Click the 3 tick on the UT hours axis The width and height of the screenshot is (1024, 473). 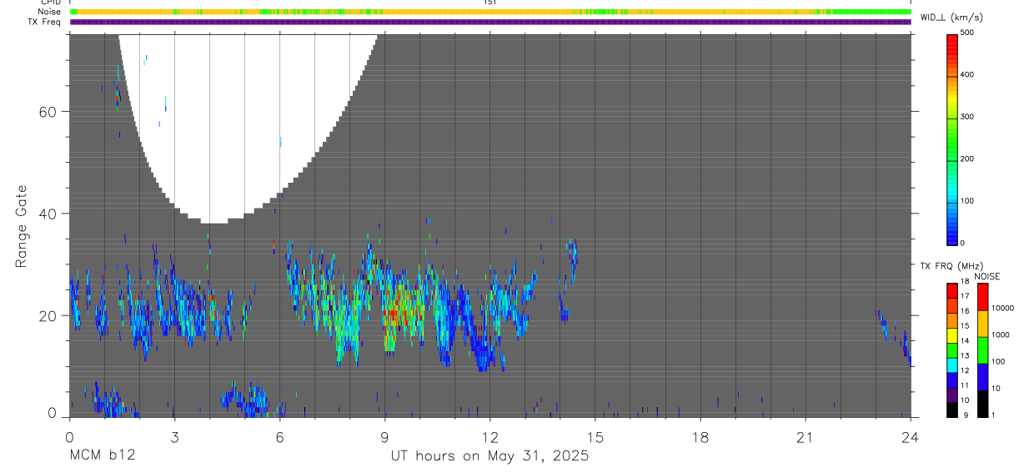pyautogui.click(x=174, y=436)
